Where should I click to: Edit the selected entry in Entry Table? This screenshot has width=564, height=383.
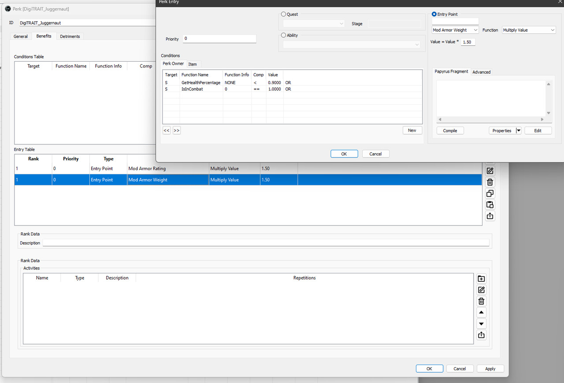490,171
